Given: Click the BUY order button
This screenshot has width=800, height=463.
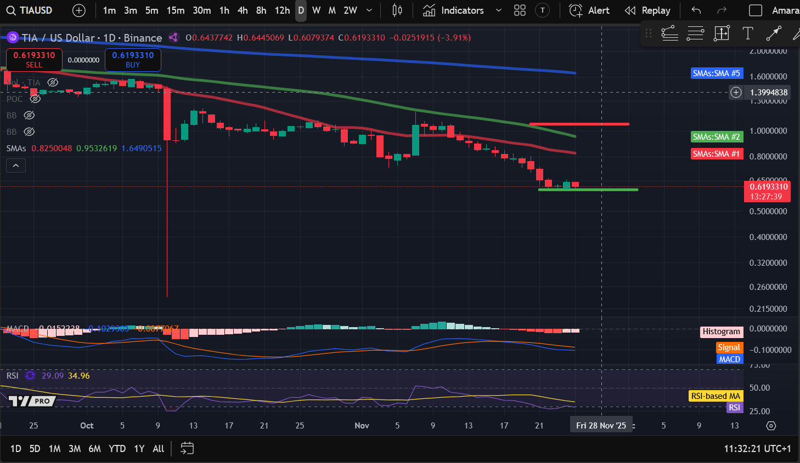Looking at the screenshot, I should coord(133,60).
